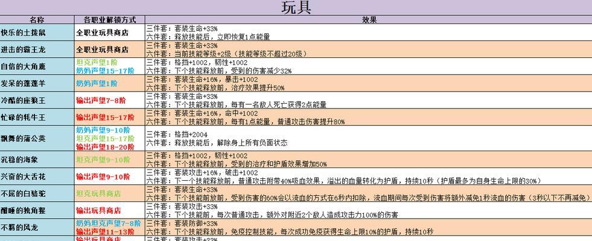Click green text 坦克声望9-10阶 in 海象 row
592x241 pixels.
pos(103,160)
